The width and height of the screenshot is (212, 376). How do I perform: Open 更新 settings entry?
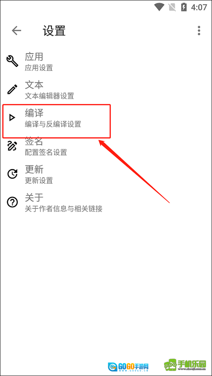pyautogui.click(x=106, y=174)
